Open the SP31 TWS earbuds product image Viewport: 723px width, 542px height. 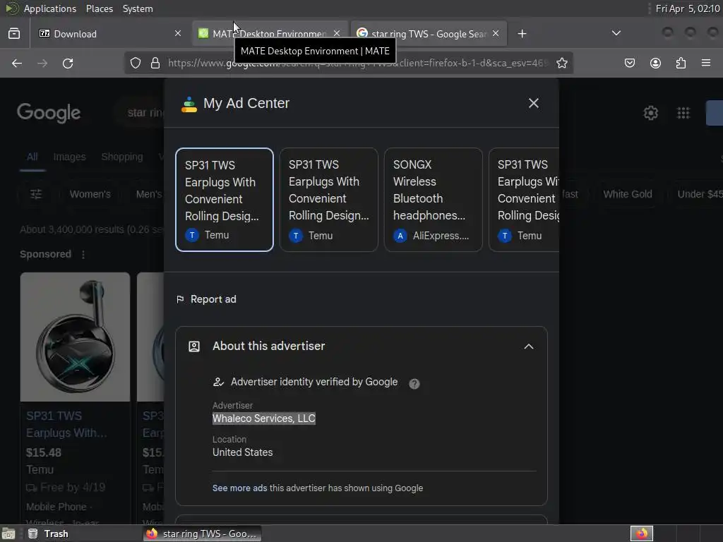[x=75, y=337]
